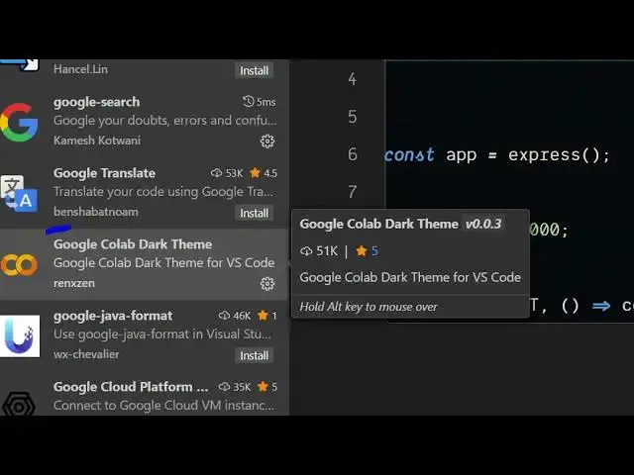Image resolution: width=634 pixels, height=475 pixels.
Task: Open manage gear for Google Colab Dark Theme
Action: tap(267, 284)
